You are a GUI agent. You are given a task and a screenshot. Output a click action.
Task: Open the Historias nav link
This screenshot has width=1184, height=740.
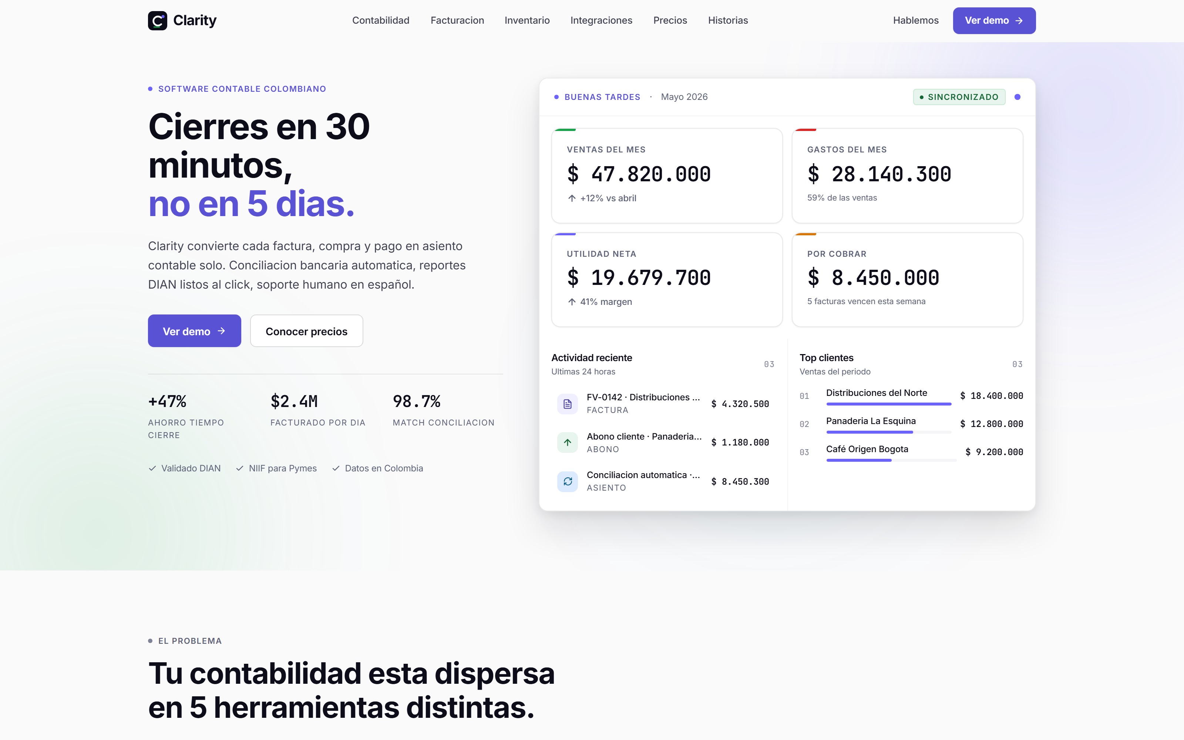pyautogui.click(x=728, y=21)
